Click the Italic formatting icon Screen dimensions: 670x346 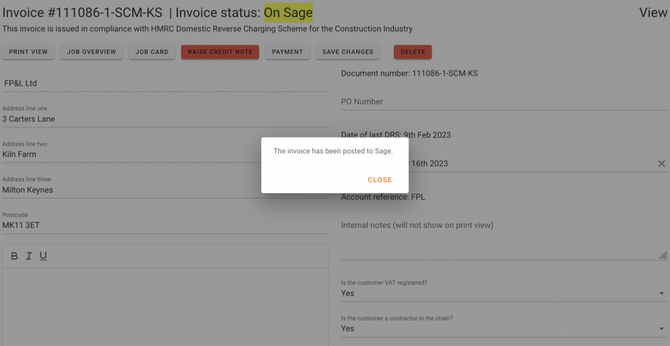point(29,256)
